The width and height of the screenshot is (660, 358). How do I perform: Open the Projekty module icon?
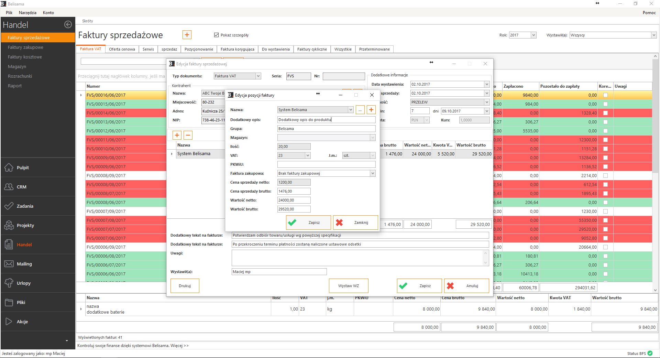point(9,225)
